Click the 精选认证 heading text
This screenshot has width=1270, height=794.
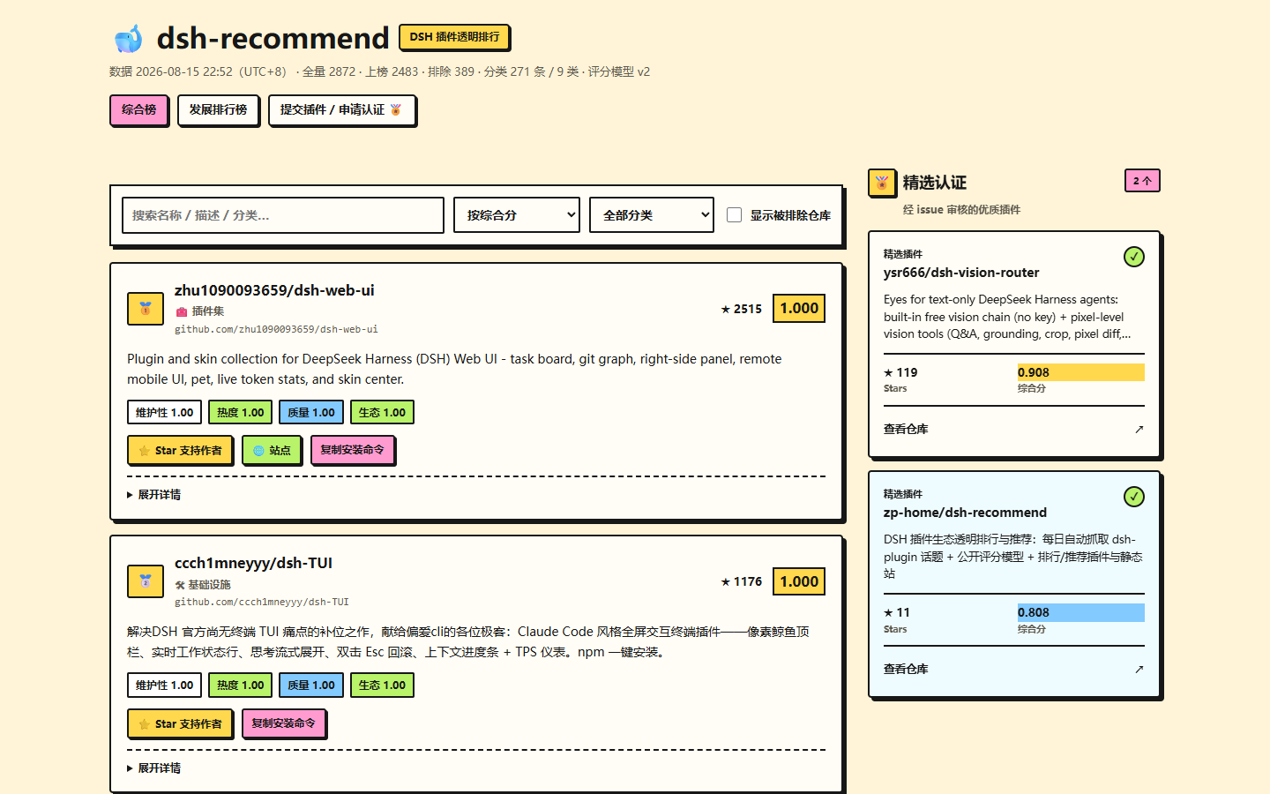click(935, 183)
